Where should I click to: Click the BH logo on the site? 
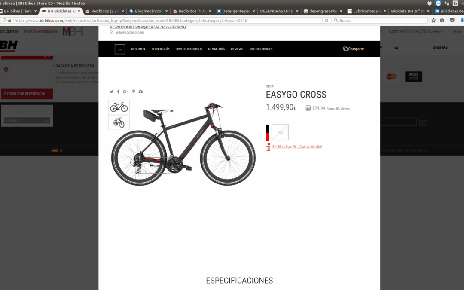point(9,46)
